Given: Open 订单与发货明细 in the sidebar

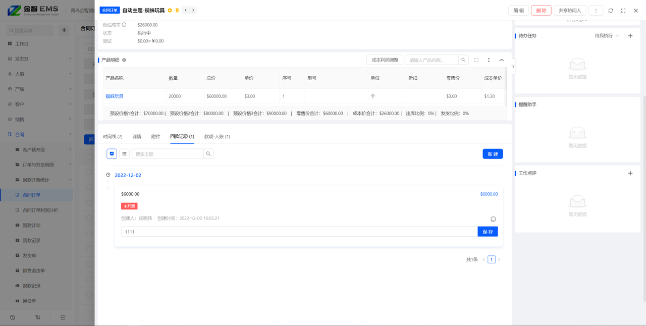Looking at the screenshot, I should click(36, 165).
